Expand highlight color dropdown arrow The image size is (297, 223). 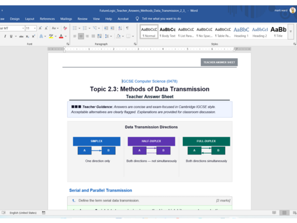click(x=56, y=36)
